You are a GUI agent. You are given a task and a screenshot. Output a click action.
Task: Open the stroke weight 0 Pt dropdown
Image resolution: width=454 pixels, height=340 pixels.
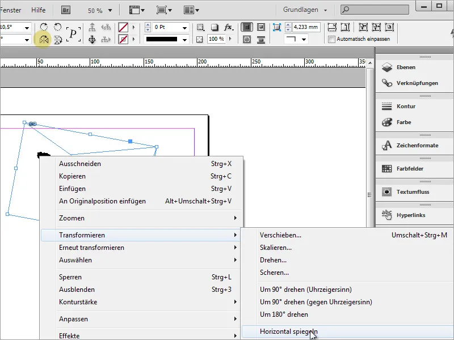(184, 28)
